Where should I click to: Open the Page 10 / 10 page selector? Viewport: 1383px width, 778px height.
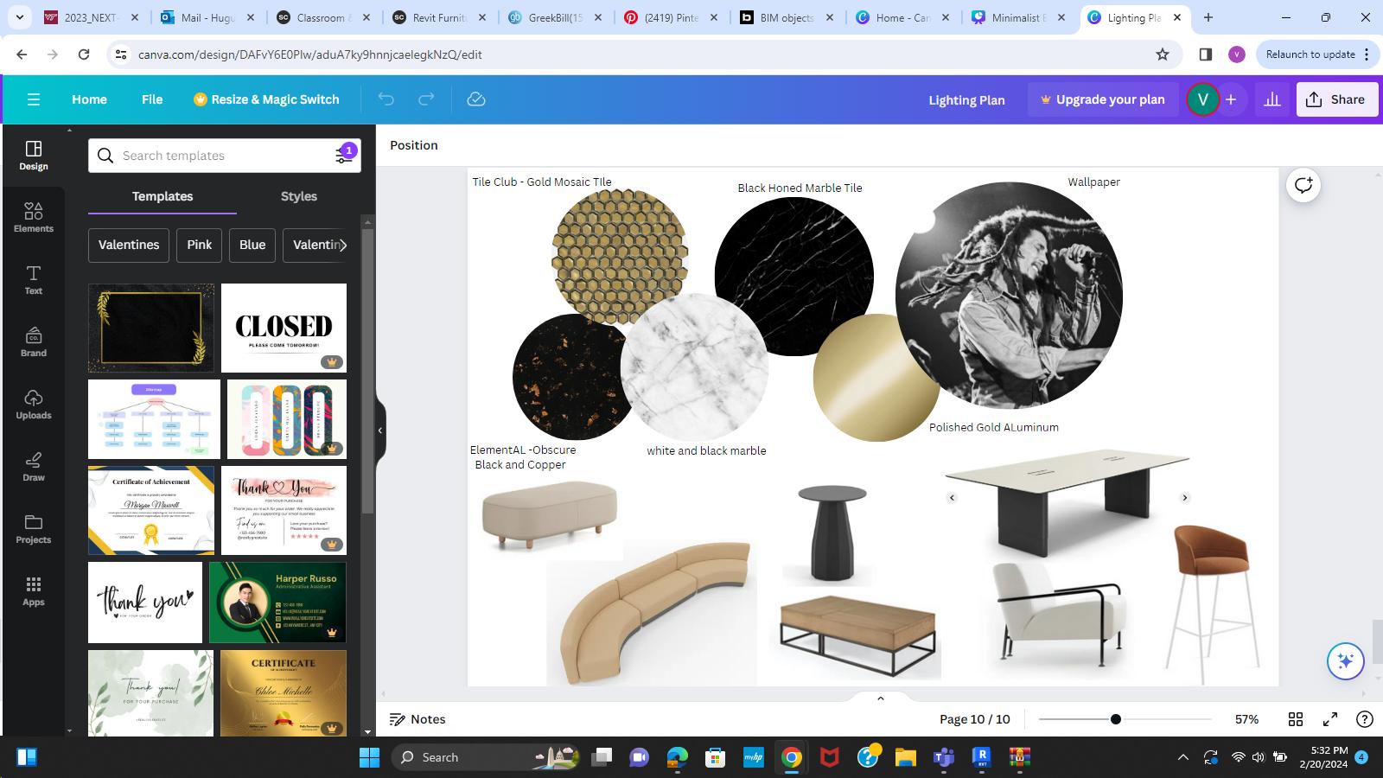tap(975, 719)
